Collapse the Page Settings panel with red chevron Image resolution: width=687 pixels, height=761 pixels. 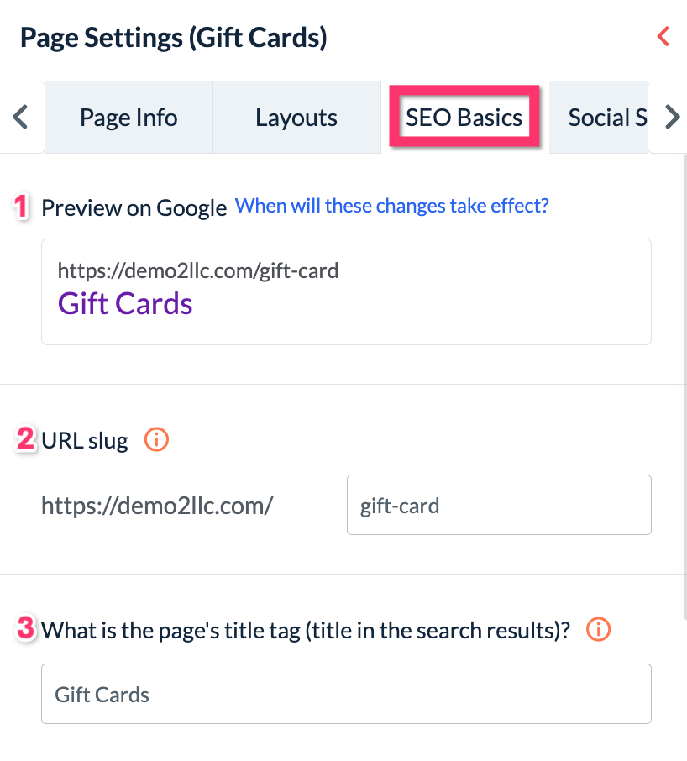tap(663, 37)
